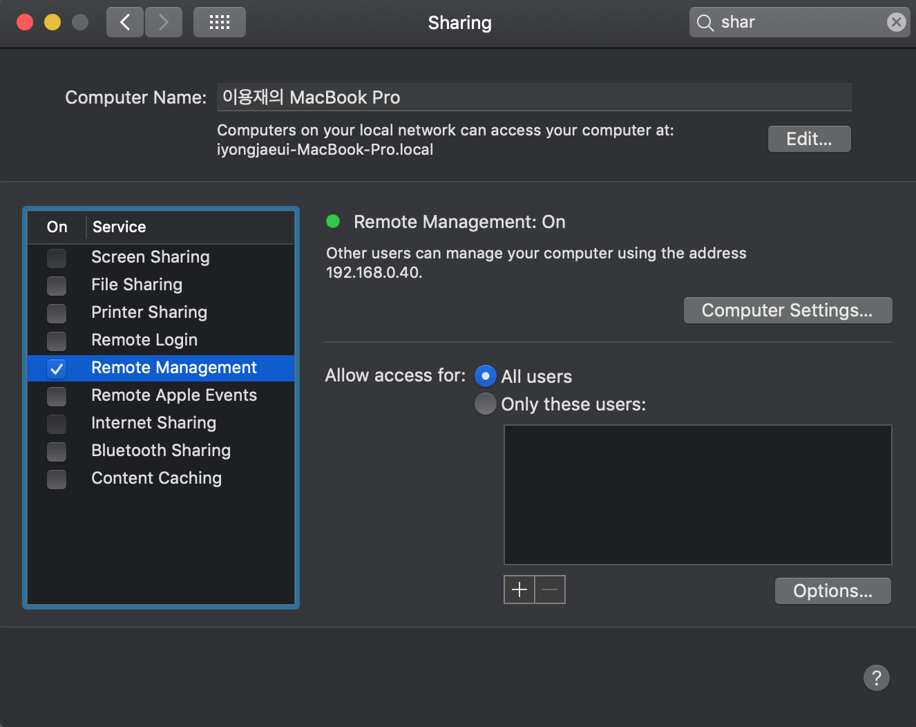Select Remote Login service row
Screen dimensions: 916x727
tap(161, 340)
